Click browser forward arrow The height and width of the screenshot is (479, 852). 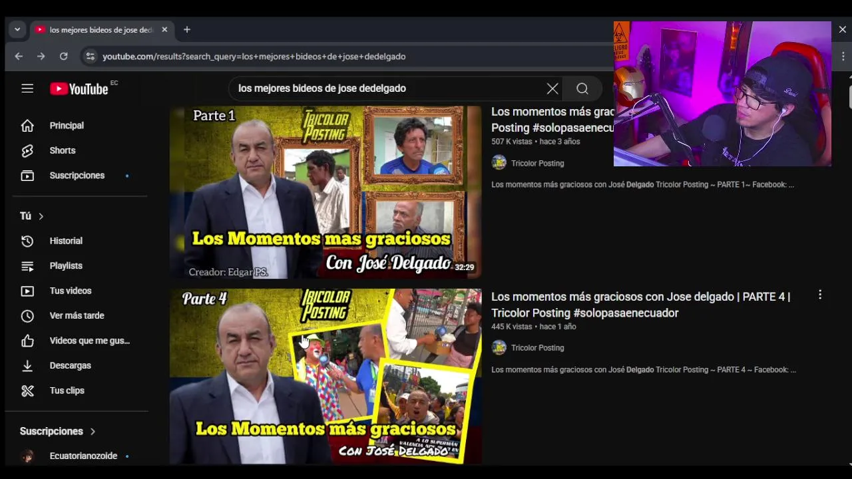pyautogui.click(x=41, y=57)
